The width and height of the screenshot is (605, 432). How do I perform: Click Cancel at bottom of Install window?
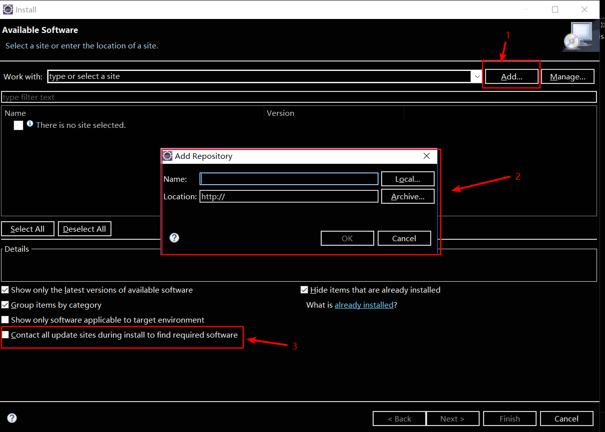pos(567,419)
